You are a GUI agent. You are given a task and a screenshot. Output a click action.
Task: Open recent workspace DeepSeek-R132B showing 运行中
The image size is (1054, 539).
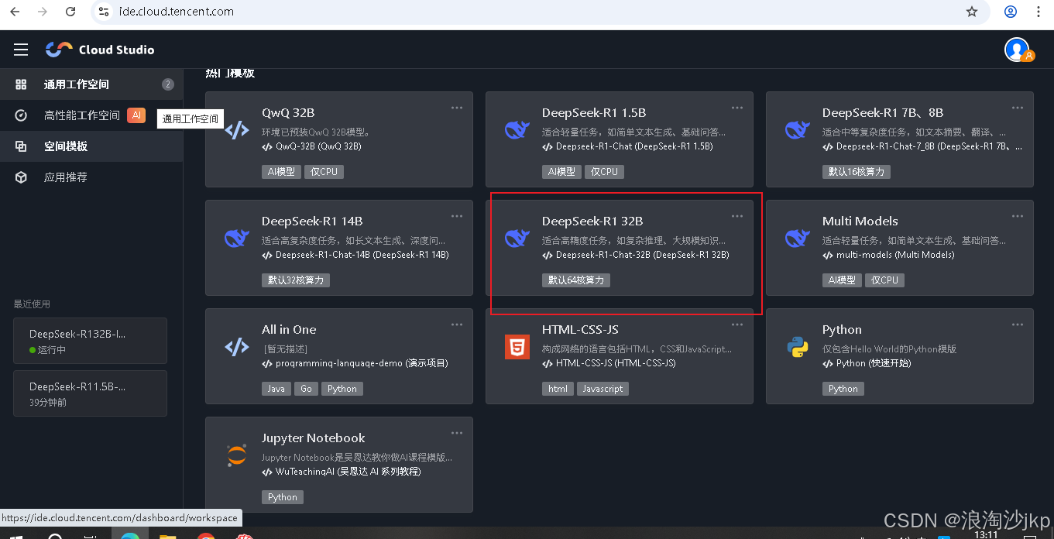point(90,341)
